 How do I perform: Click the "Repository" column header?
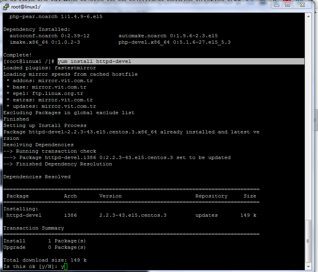pos(211,196)
